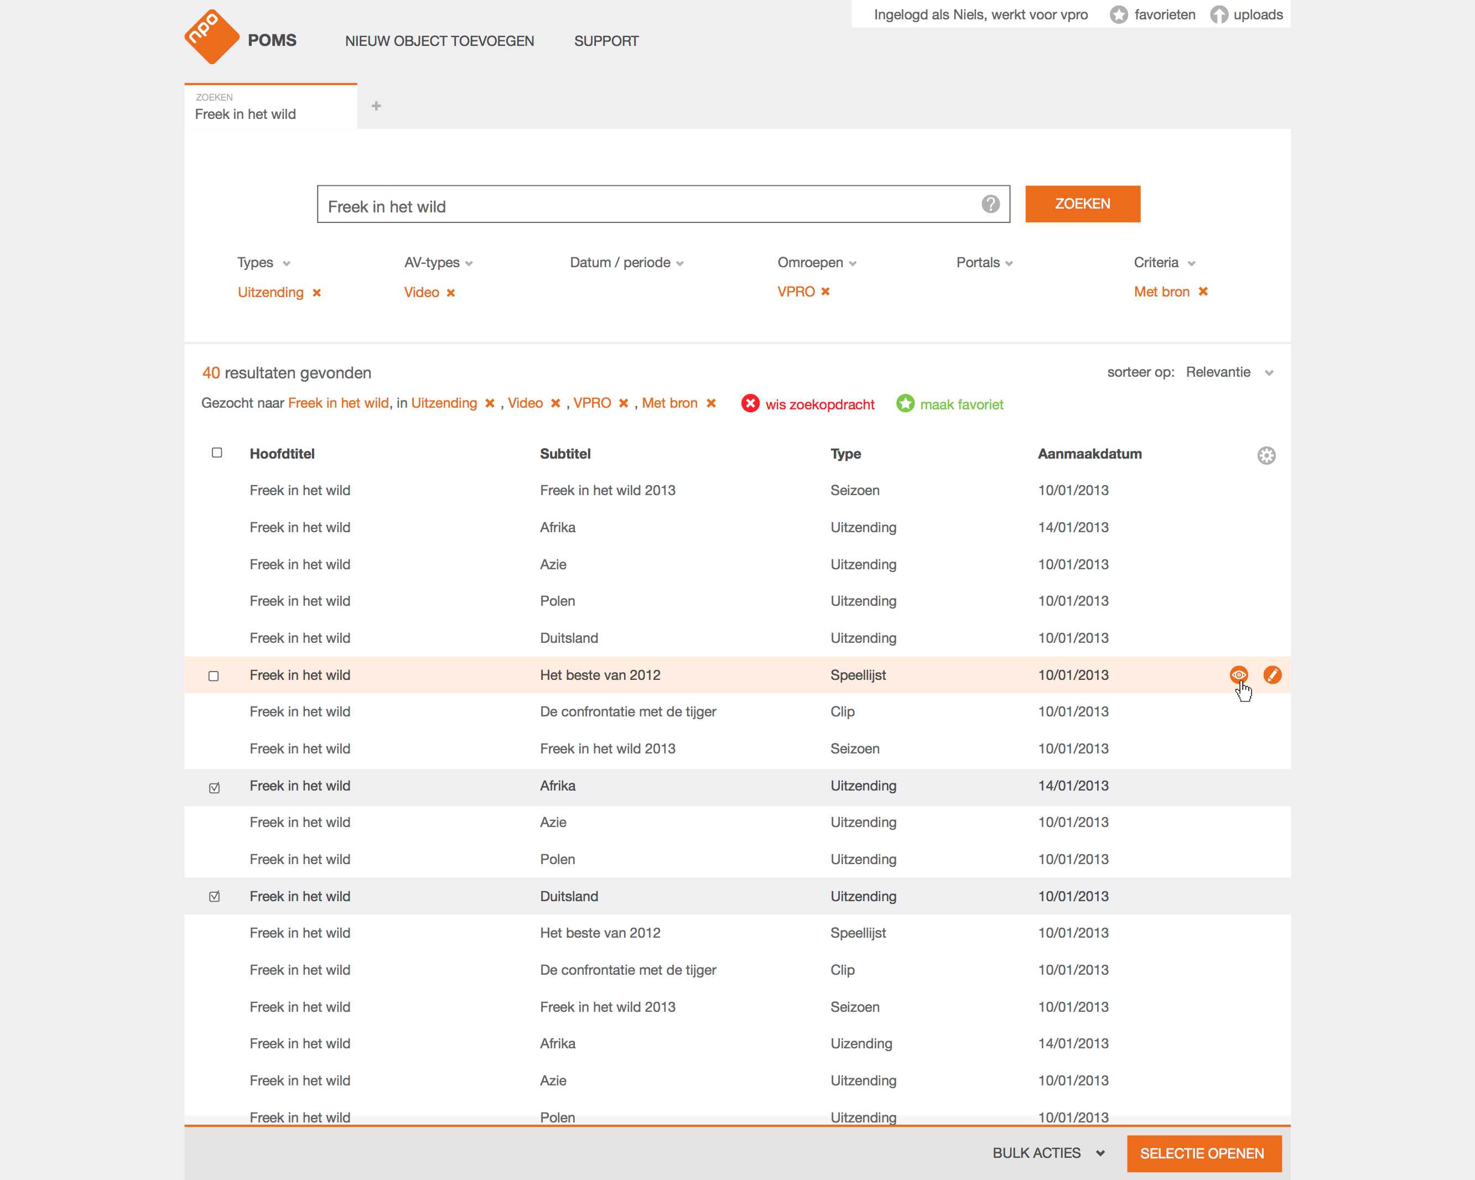
Task: Click the uploads icon in header
Action: (1218, 14)
